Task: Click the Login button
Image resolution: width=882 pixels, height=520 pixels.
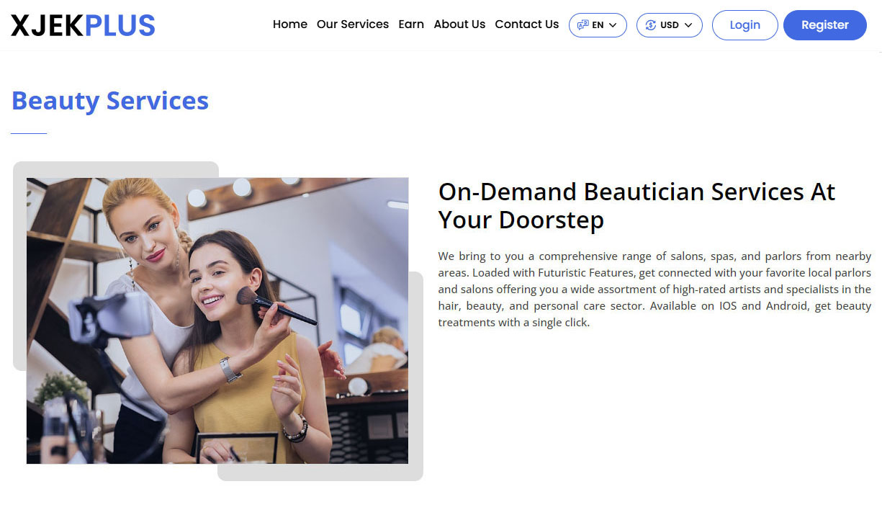Action: point(744,24)
